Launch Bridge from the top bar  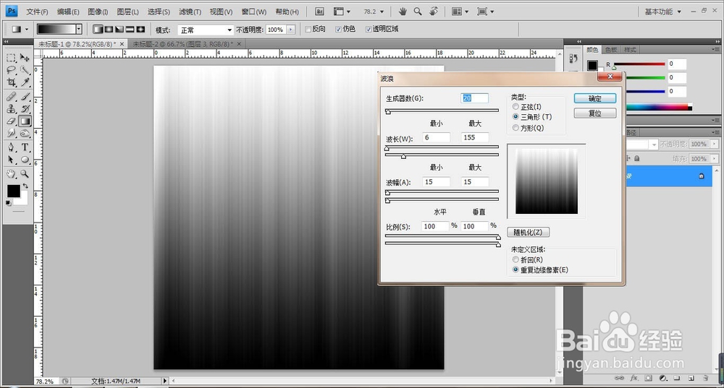coord(319,12)
